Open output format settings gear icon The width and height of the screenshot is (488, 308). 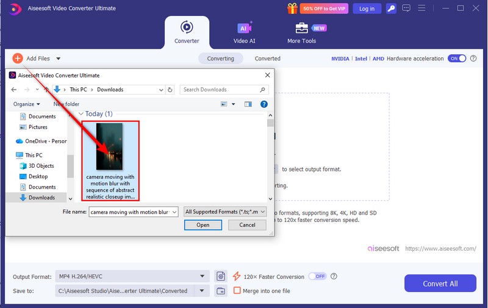[x=221, y=276]
